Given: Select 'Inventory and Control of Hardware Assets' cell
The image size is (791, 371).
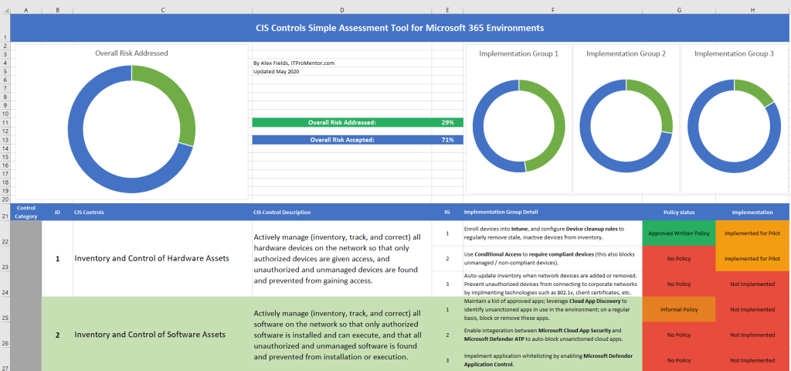Looking at the screenshot, I should click(162, 258).
